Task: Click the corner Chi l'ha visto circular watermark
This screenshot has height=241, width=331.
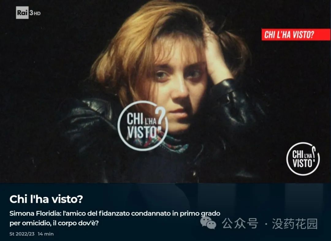Action: pos(303,159)
